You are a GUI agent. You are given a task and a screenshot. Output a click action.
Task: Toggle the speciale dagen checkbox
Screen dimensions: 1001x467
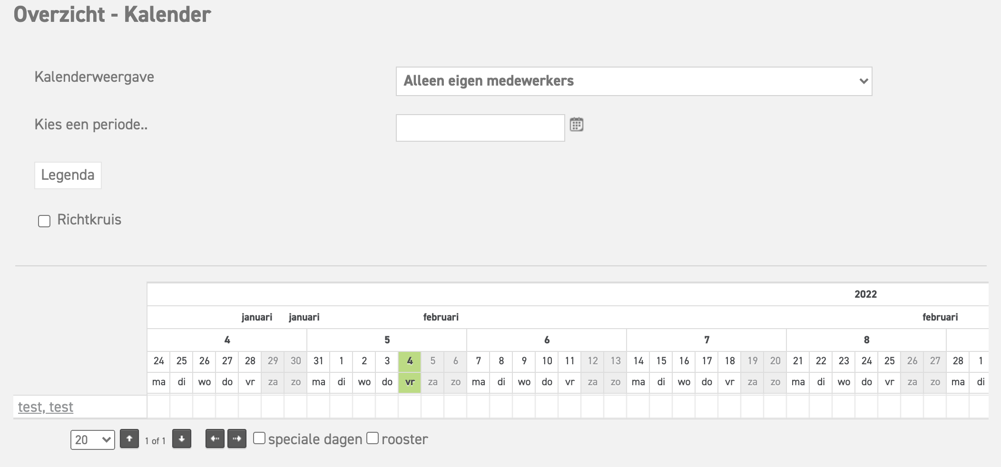coord(259,438)
